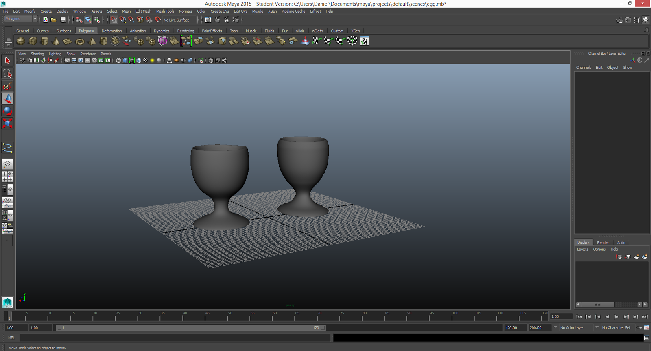Screen dimensions: 651x351
Task: Create a new empty display layer
Action: 636,257
